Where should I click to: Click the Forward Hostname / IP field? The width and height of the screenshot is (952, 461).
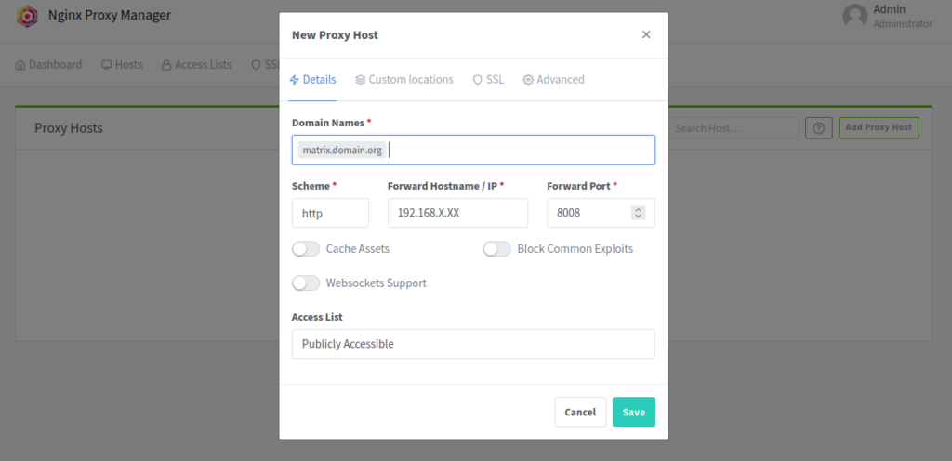pos(457,213)
